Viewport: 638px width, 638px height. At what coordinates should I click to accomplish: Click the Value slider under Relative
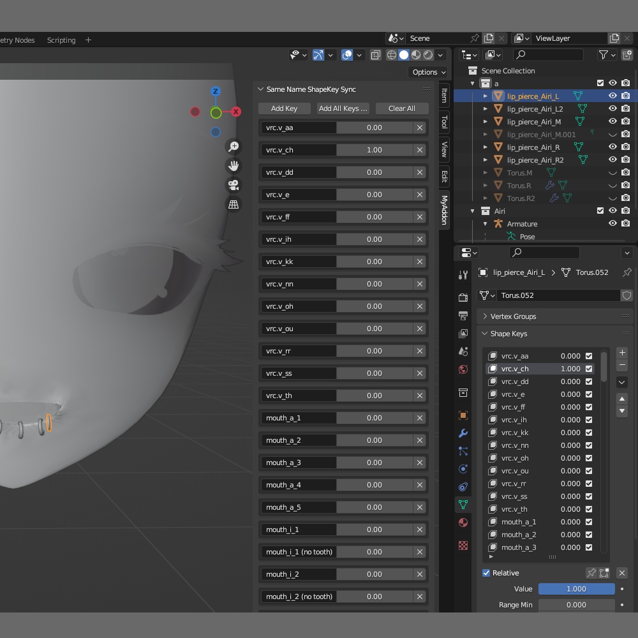click(575, 588)
